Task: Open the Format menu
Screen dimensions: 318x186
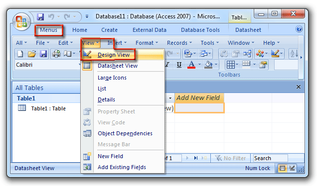Action: 147,43
